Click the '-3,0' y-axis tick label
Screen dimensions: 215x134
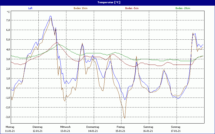[x=8, y=117]
